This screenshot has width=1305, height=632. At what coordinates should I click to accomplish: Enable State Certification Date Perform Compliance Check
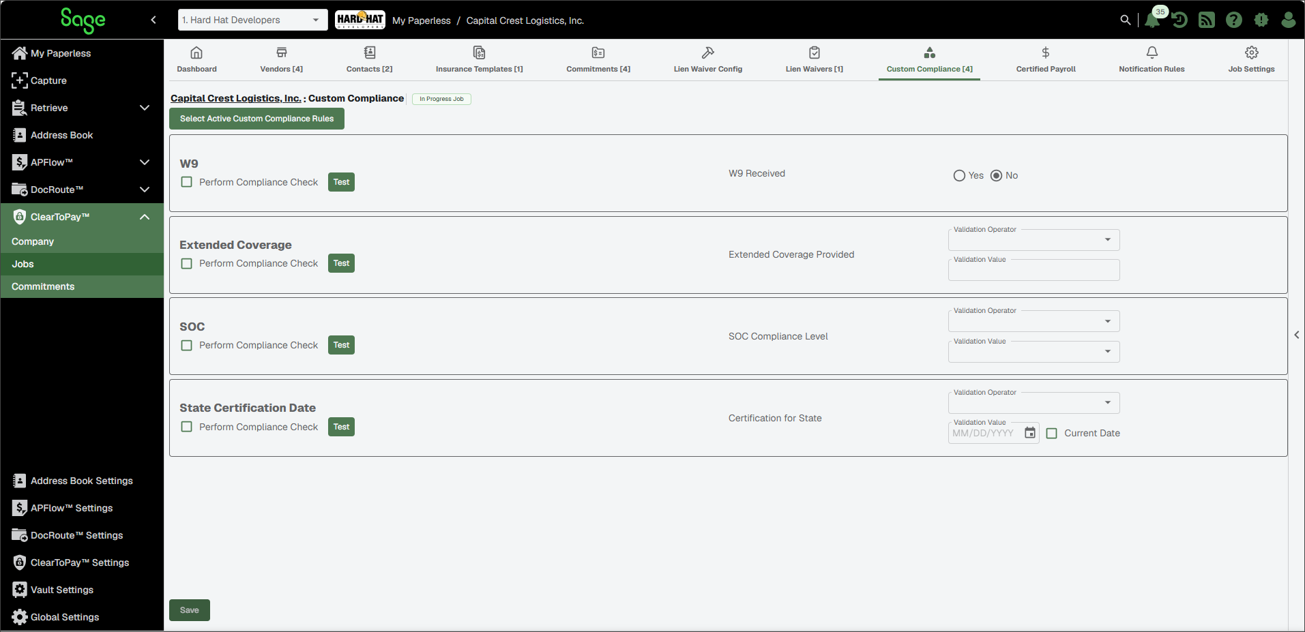pos(186,427)
